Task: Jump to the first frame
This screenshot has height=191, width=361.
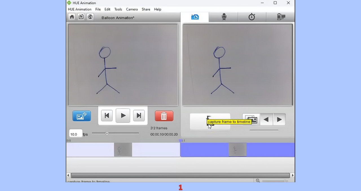Action: coord(107,116)
